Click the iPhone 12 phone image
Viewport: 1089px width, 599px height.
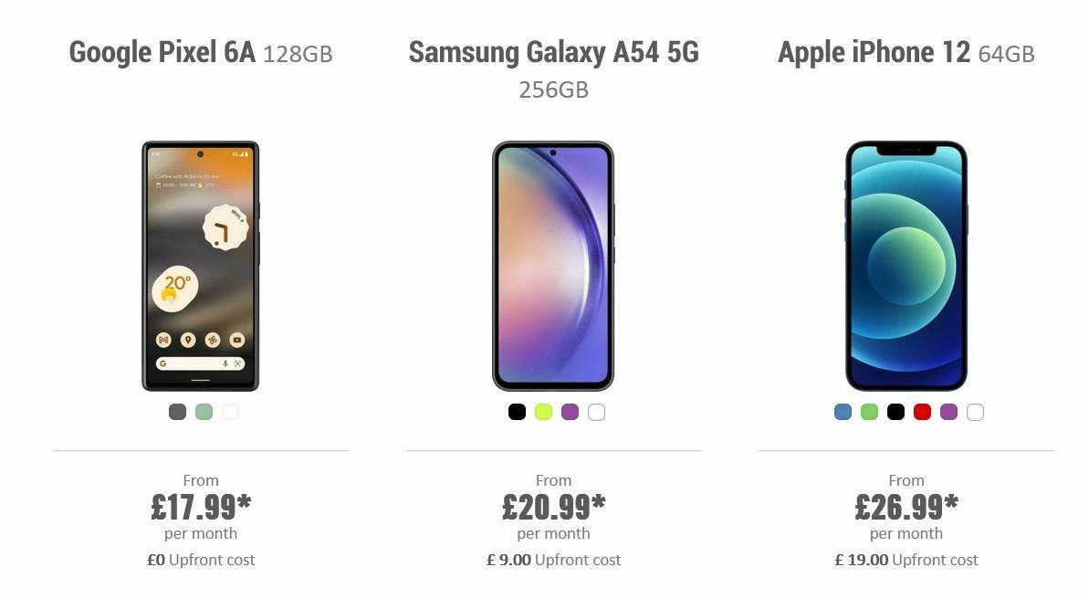tap(906, 265)
